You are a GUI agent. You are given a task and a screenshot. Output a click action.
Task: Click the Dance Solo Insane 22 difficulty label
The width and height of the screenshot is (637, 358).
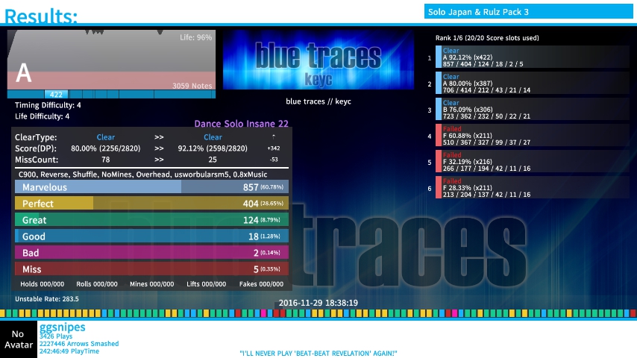[x=241, y=124]
